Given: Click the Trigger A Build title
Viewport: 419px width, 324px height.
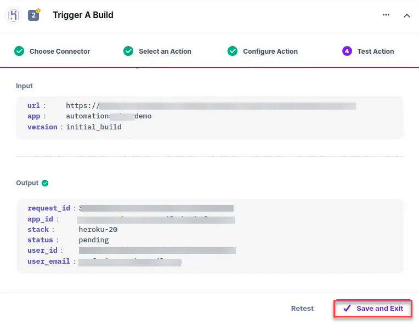Looking at the screenshot, I should pyautogui.click(x=83, y=15).
